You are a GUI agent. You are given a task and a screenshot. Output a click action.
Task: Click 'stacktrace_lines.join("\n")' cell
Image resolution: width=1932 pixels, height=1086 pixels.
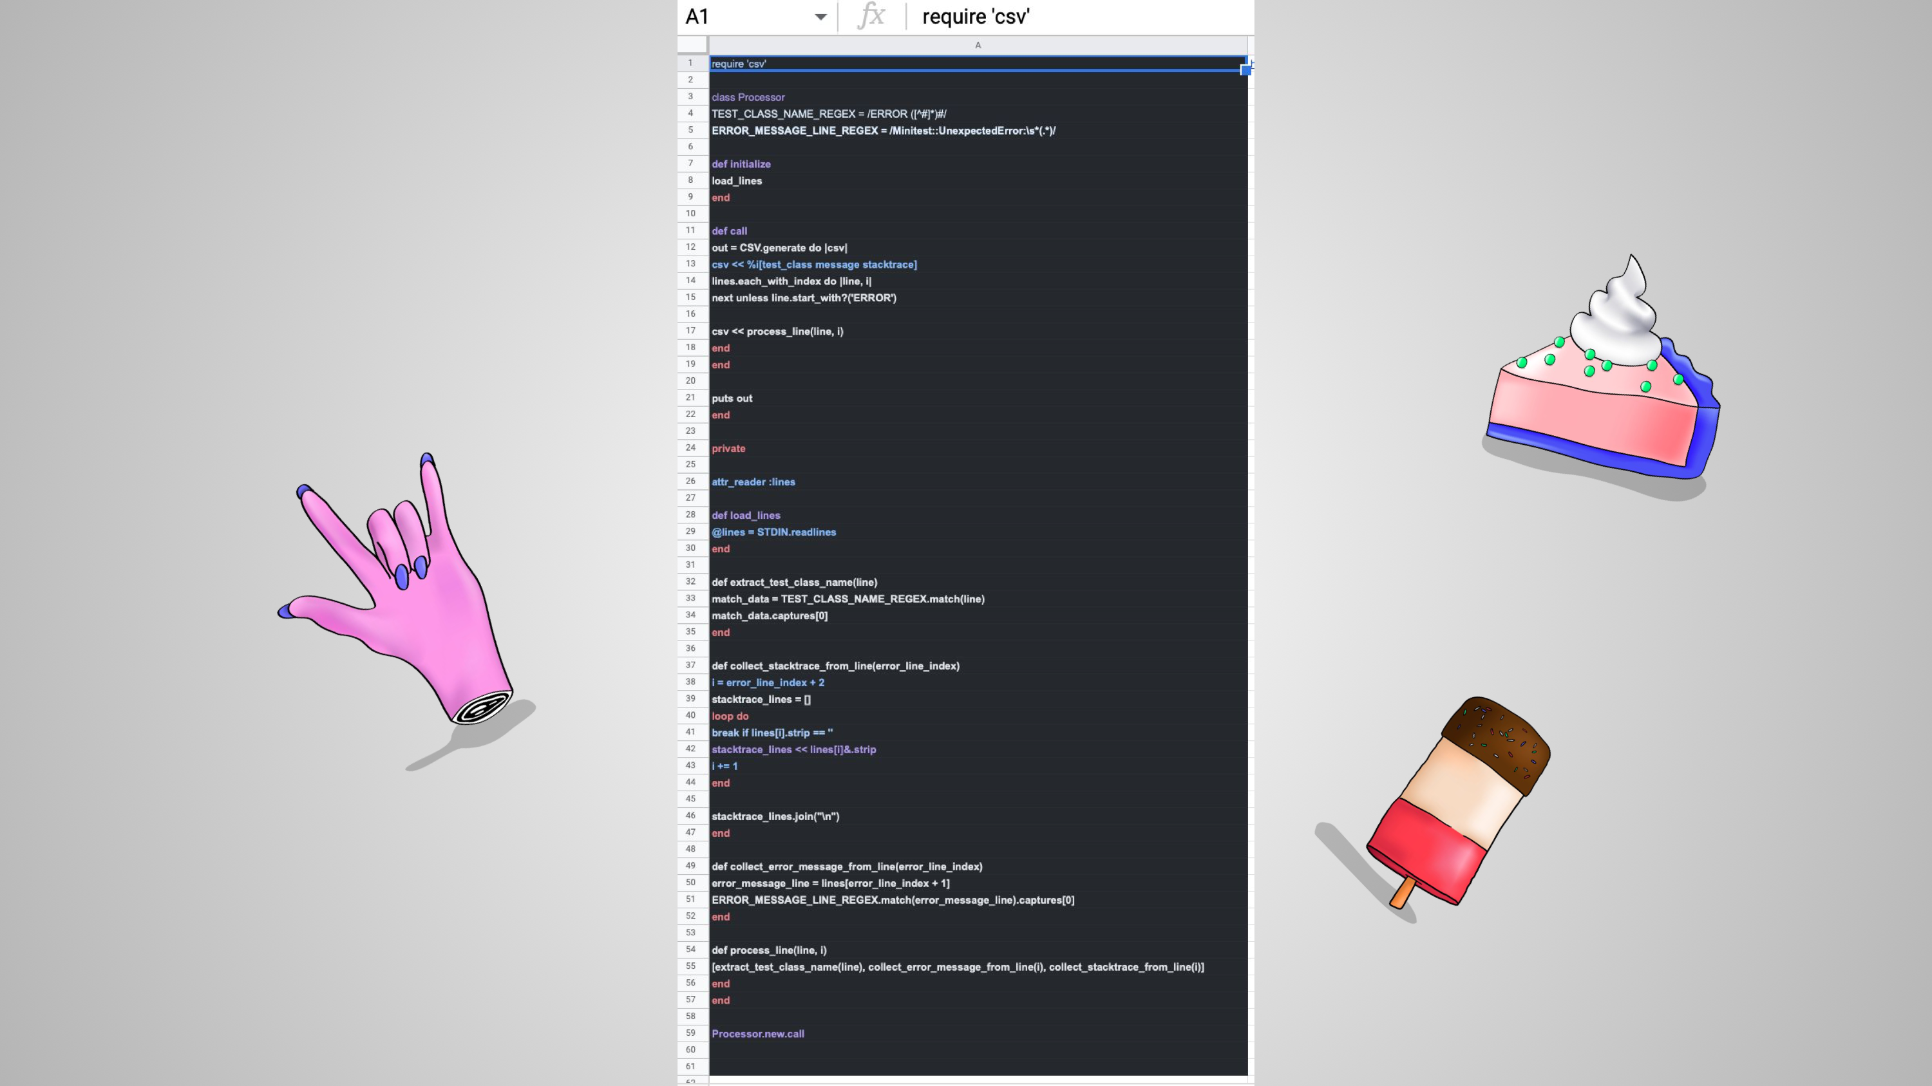tap(978, 816)
